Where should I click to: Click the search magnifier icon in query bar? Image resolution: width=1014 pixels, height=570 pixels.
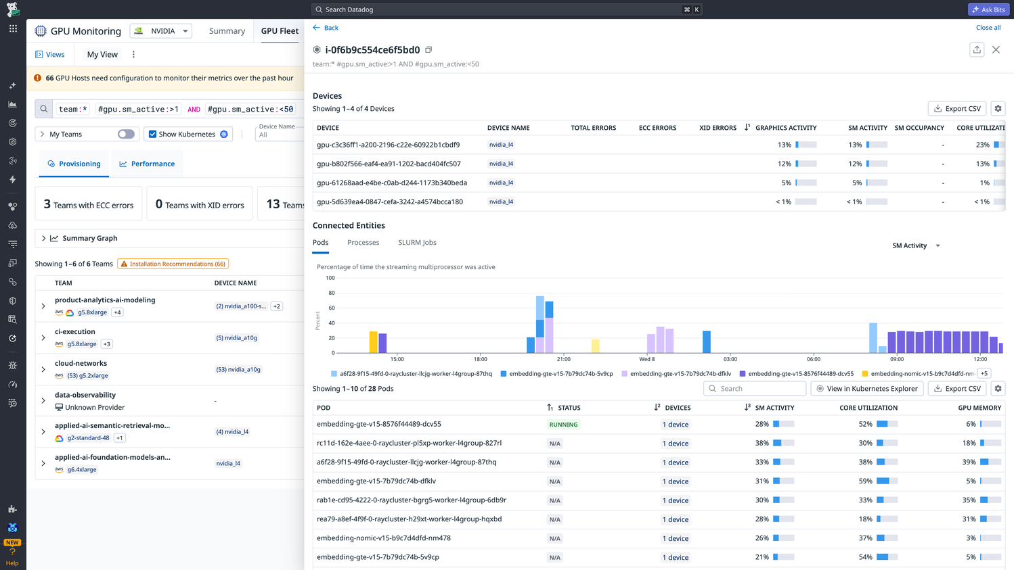44,109
